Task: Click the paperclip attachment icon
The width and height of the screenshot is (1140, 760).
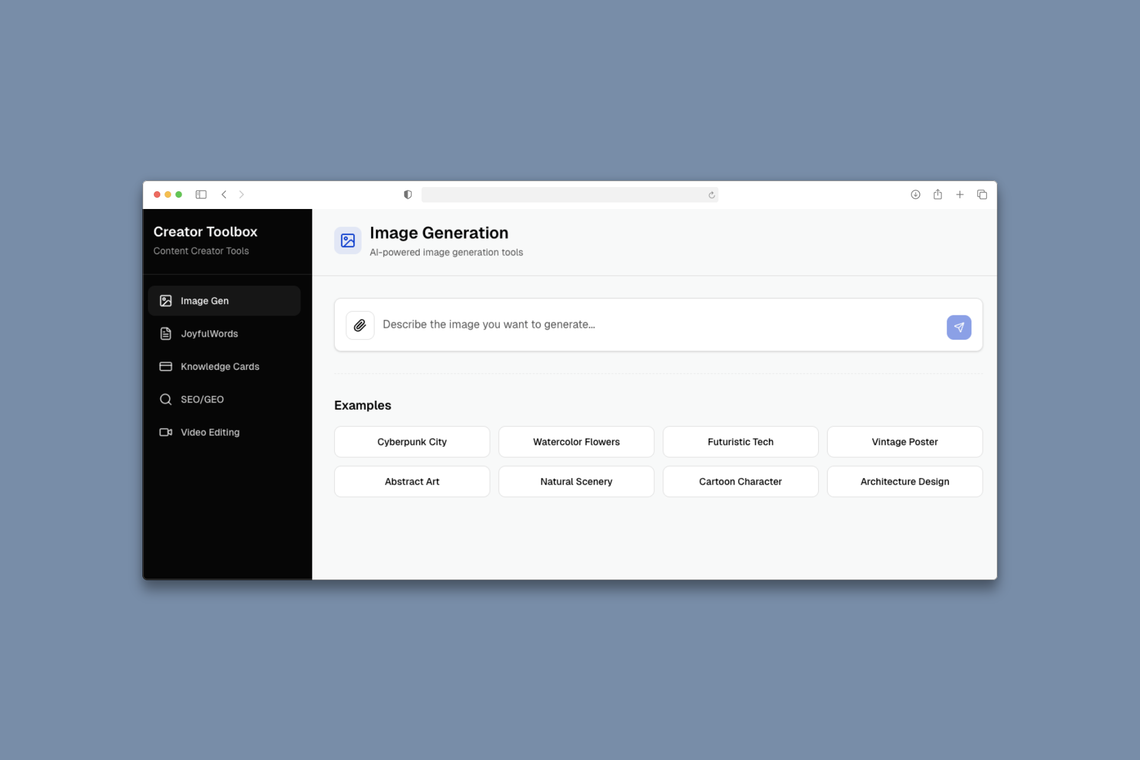Action: tap(360, 325)
